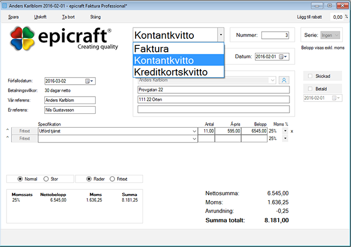Click the À-pris field 595,00
This screenshot has height=247, width=351.
point(228,131)
